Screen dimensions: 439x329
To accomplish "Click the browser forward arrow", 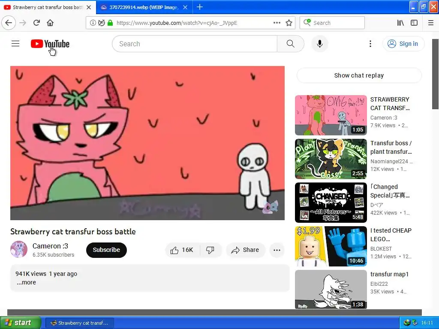I will coord(23,23).
